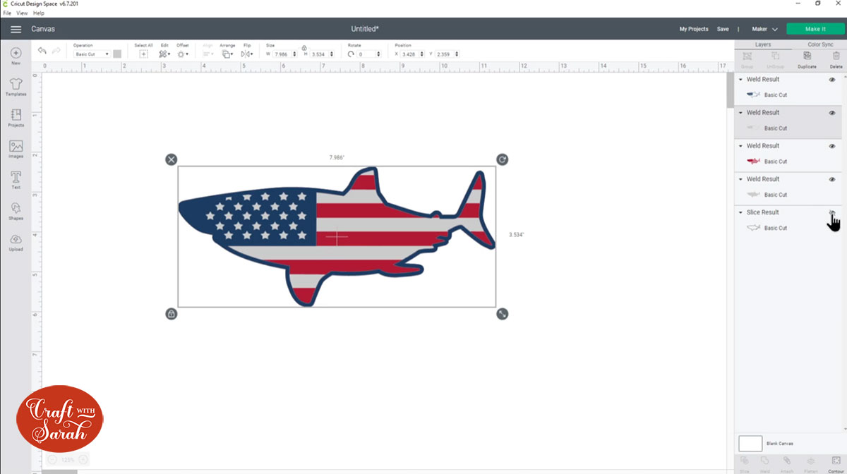Click the resize handle on shark selection
The width and height of the screenshot is (847, 474).
pyautogui.click(x=502, y=314)
